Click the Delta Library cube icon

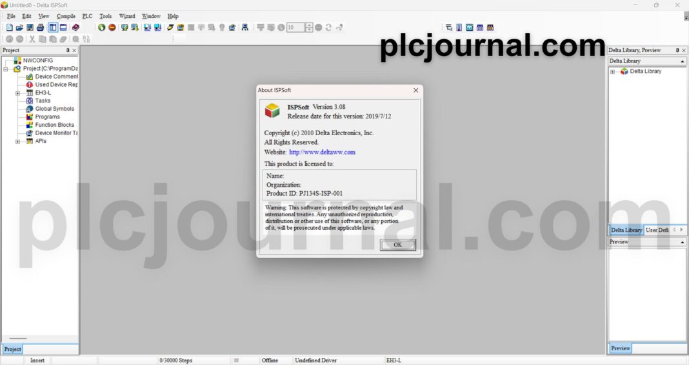(624, 71)
